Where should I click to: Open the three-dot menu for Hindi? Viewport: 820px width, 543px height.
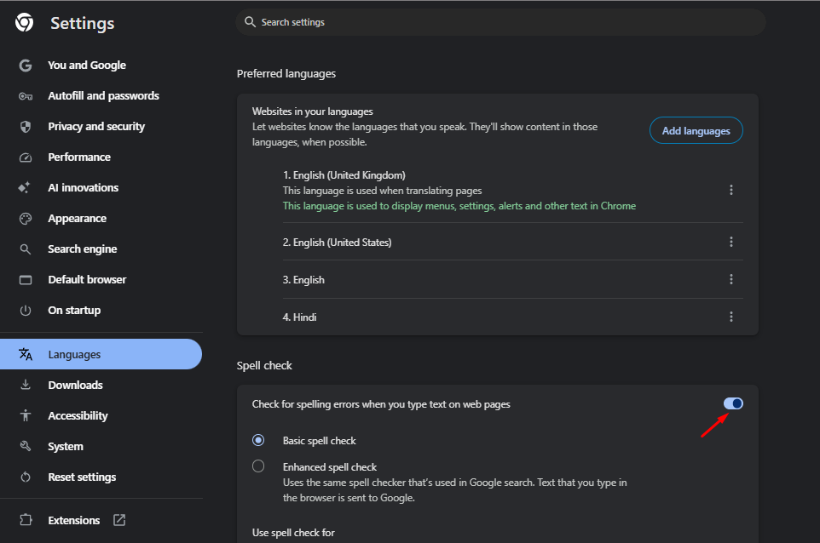pyautogui.click(x=731, y=317)
